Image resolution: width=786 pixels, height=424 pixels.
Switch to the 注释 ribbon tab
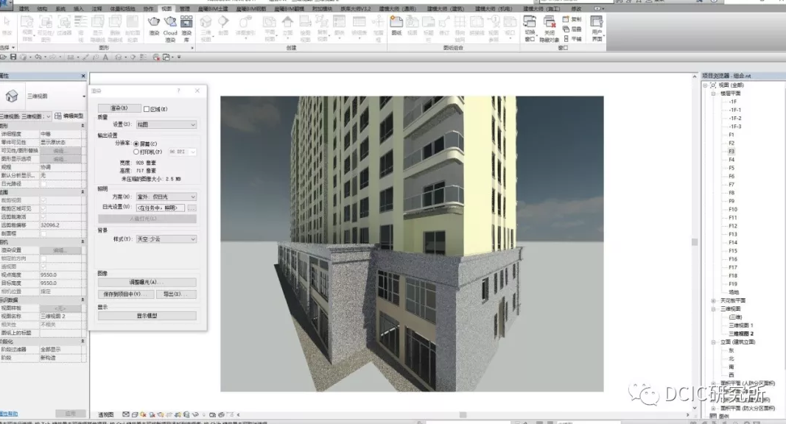click(97, 9)
